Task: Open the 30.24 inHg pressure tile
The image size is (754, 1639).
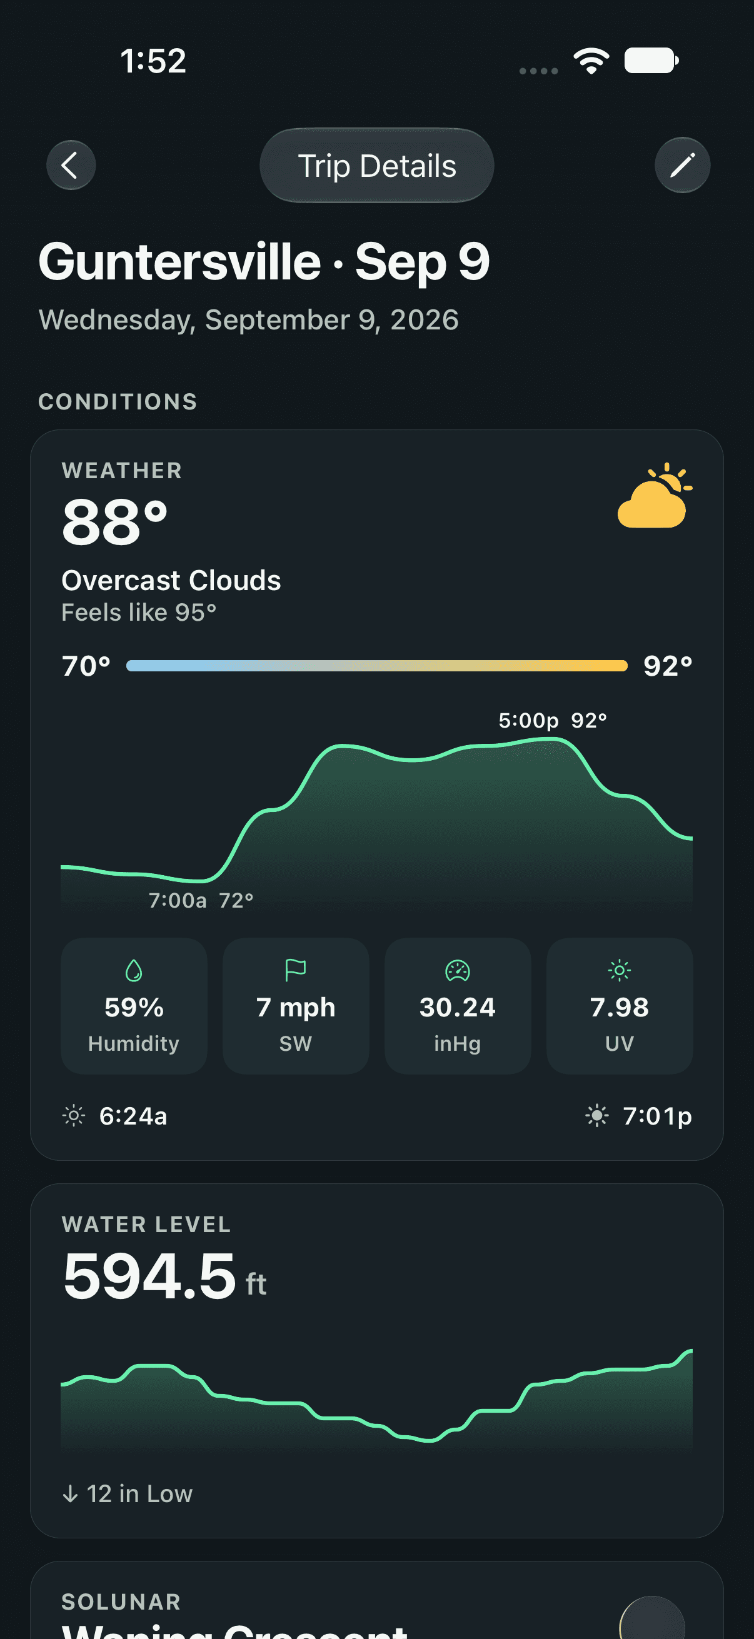Action: pos(458,1006)
